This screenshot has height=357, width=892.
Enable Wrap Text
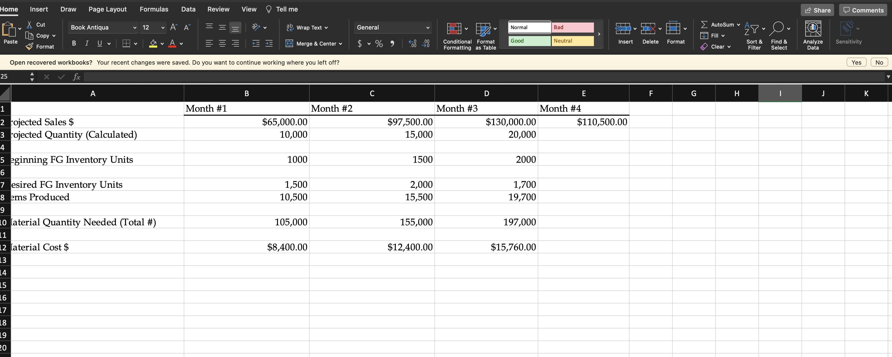306,27
